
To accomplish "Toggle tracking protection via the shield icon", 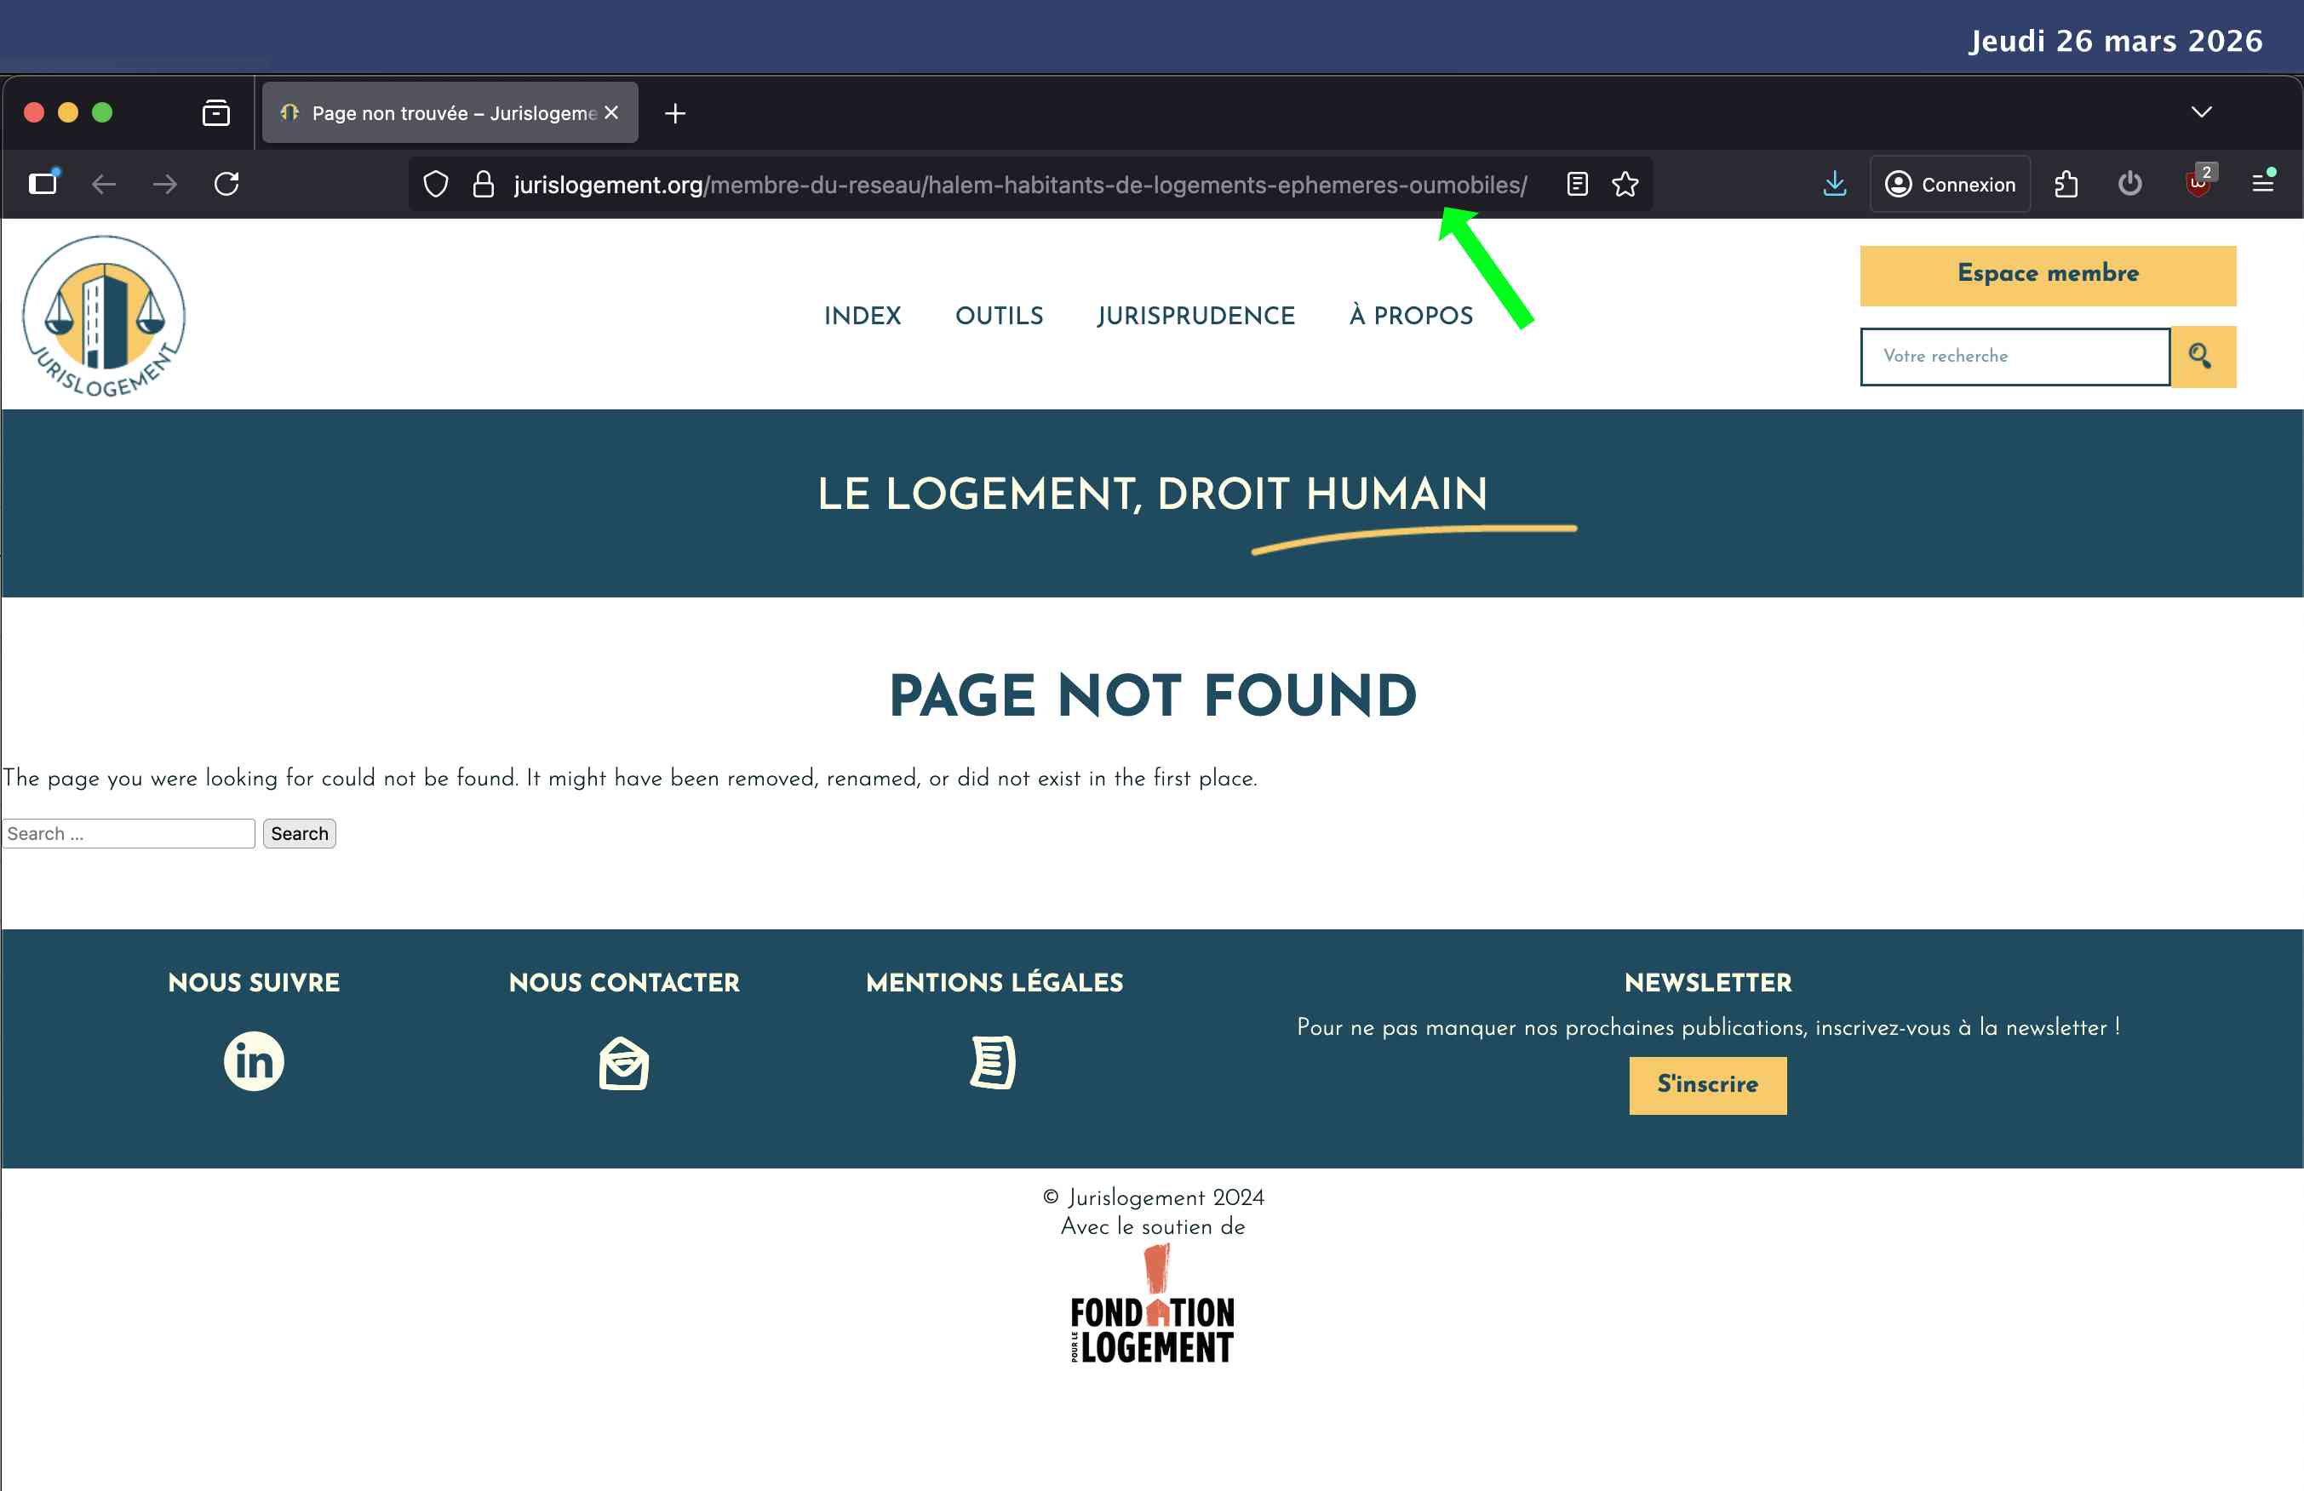I will 435,184.
